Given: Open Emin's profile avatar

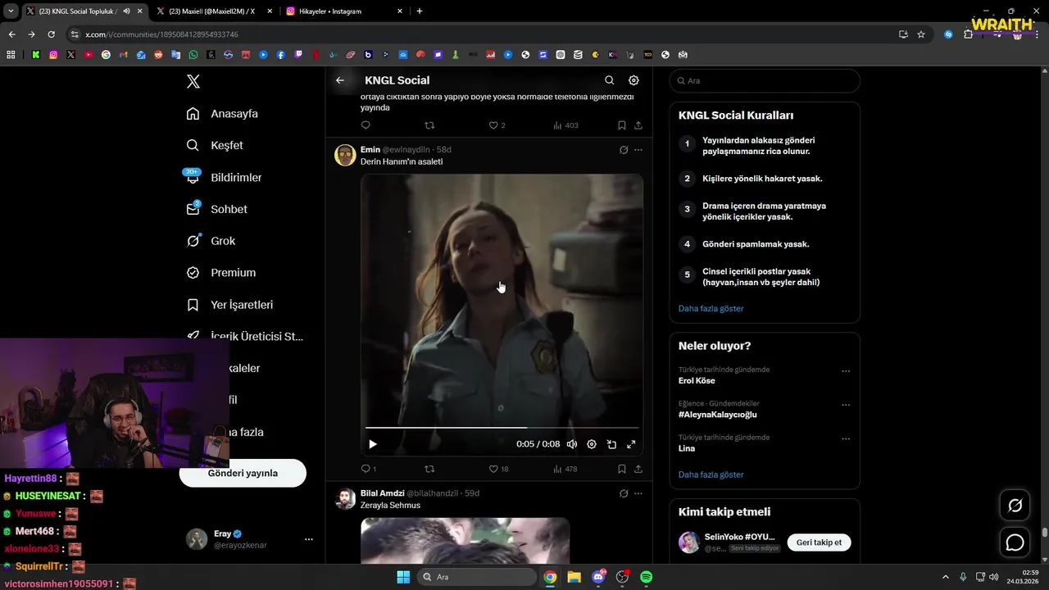Looking at the screenshot, I should [x=345, y=155].
